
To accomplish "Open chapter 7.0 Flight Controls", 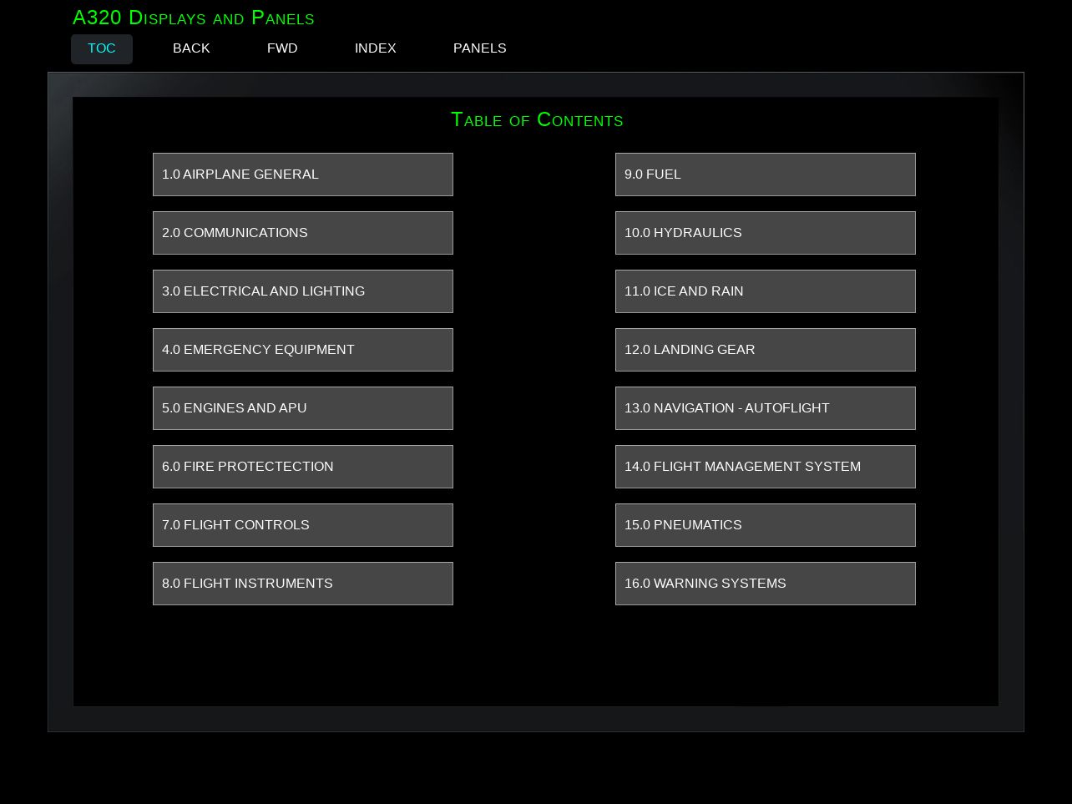I will coord(303,525).
